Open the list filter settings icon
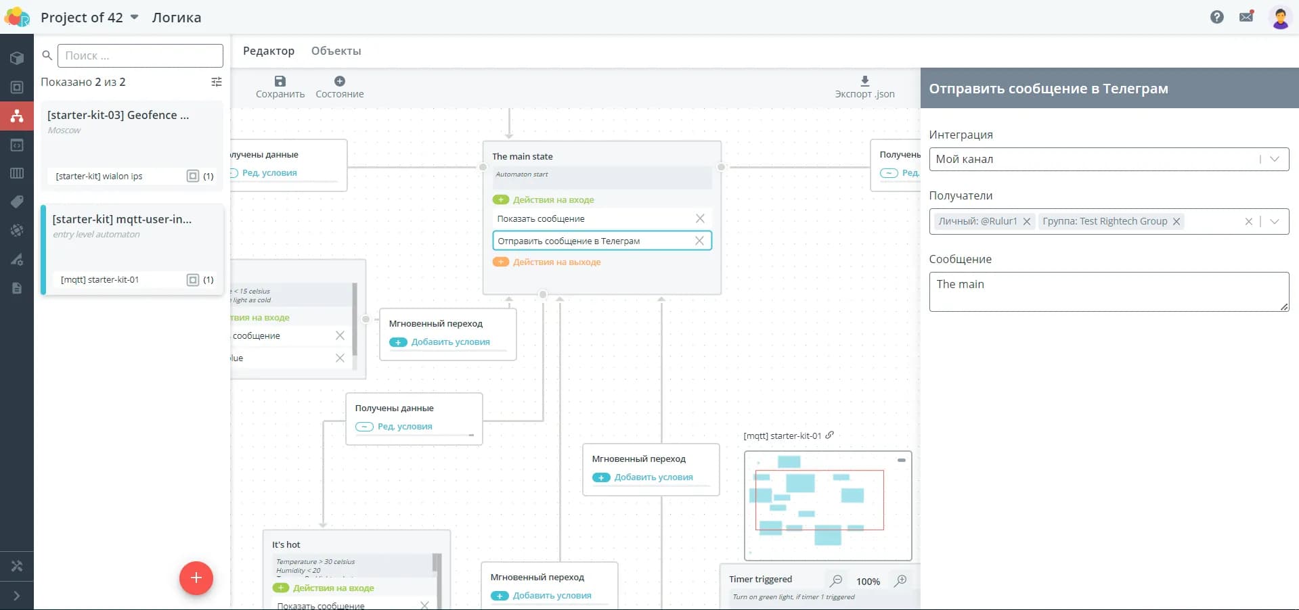This screenshot has width=1299, height=610. [x=217, y=82]
